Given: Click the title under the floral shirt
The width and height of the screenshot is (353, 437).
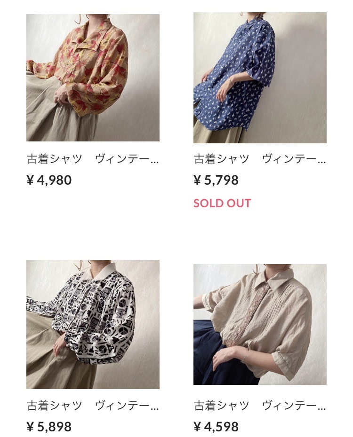Looking at the screenshot, I should 93,159.
